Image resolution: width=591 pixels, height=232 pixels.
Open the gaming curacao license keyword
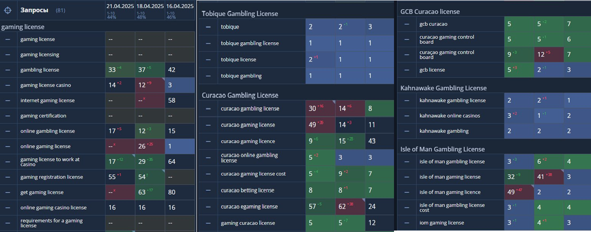click(248, 223)
